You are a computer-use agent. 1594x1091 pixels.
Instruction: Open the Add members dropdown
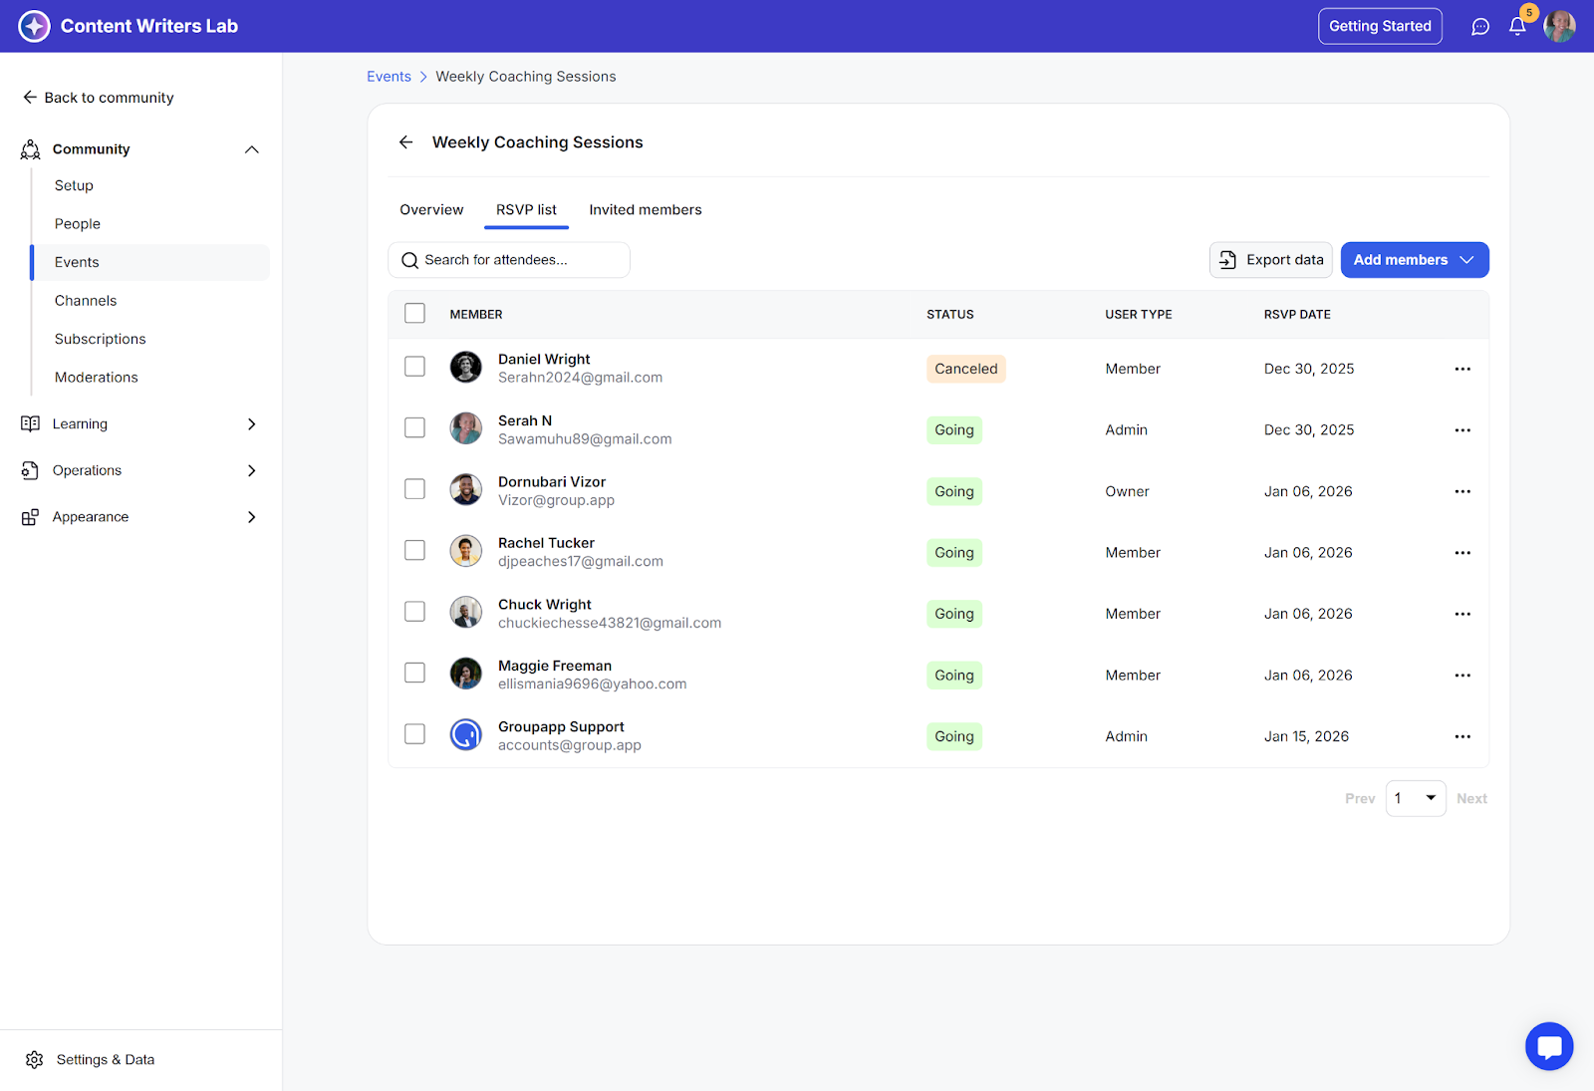pos(1414,260)
